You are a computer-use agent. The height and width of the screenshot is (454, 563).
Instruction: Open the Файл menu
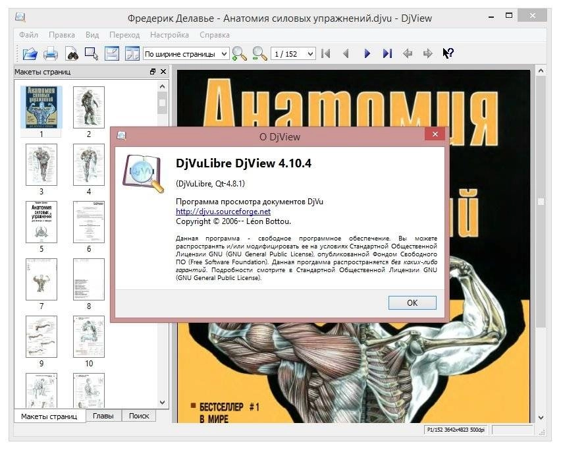pos(29,35)
